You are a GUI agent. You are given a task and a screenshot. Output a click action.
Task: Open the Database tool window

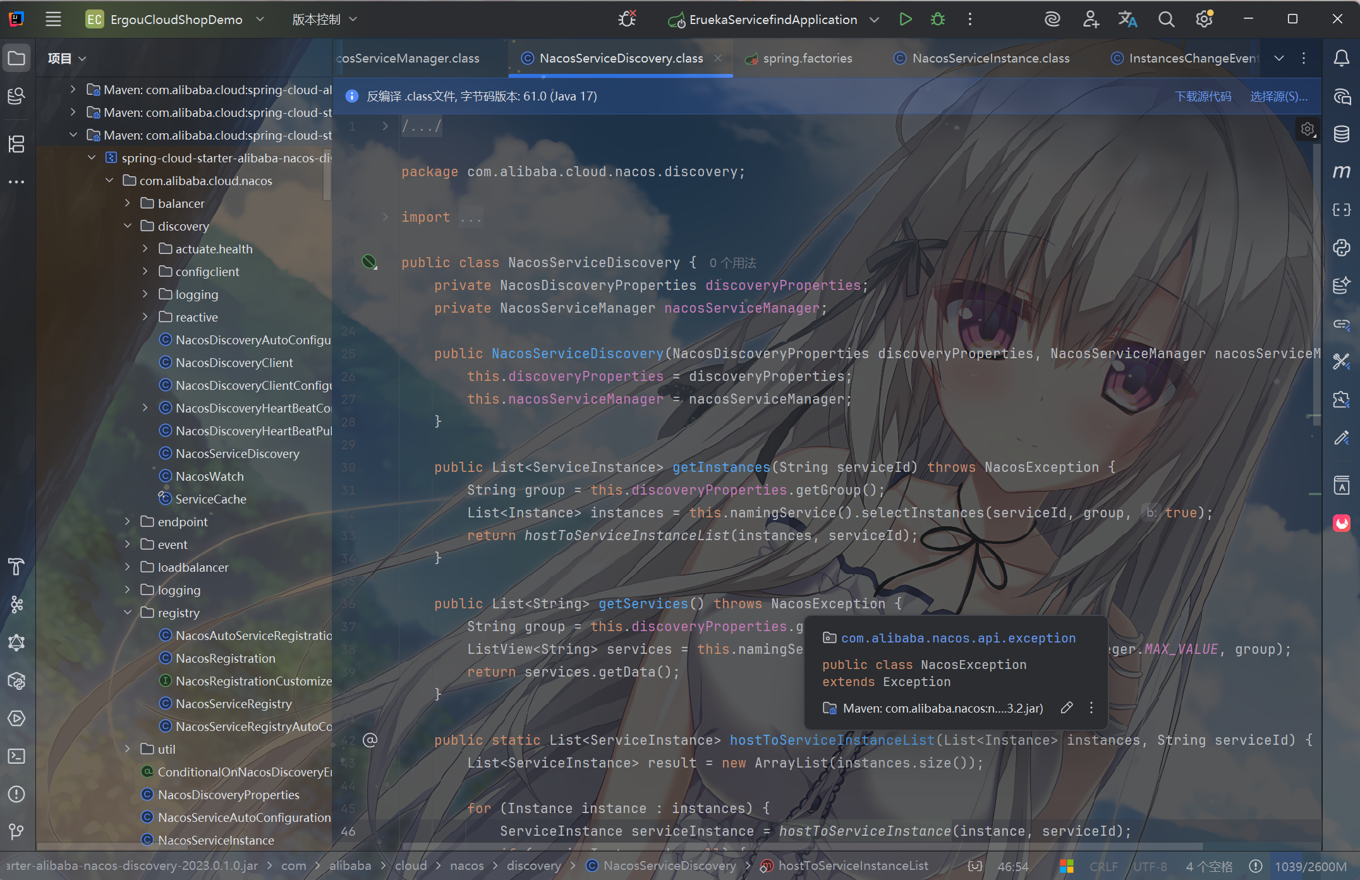1341,134
